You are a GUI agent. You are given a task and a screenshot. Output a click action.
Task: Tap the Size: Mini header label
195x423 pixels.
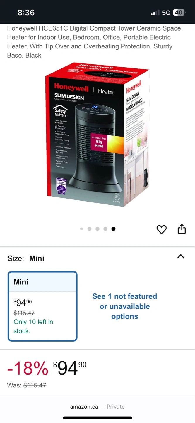coord(26,258)
